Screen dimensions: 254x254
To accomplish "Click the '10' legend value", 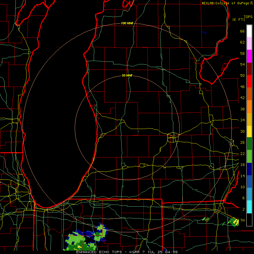I will coord(242,187).
